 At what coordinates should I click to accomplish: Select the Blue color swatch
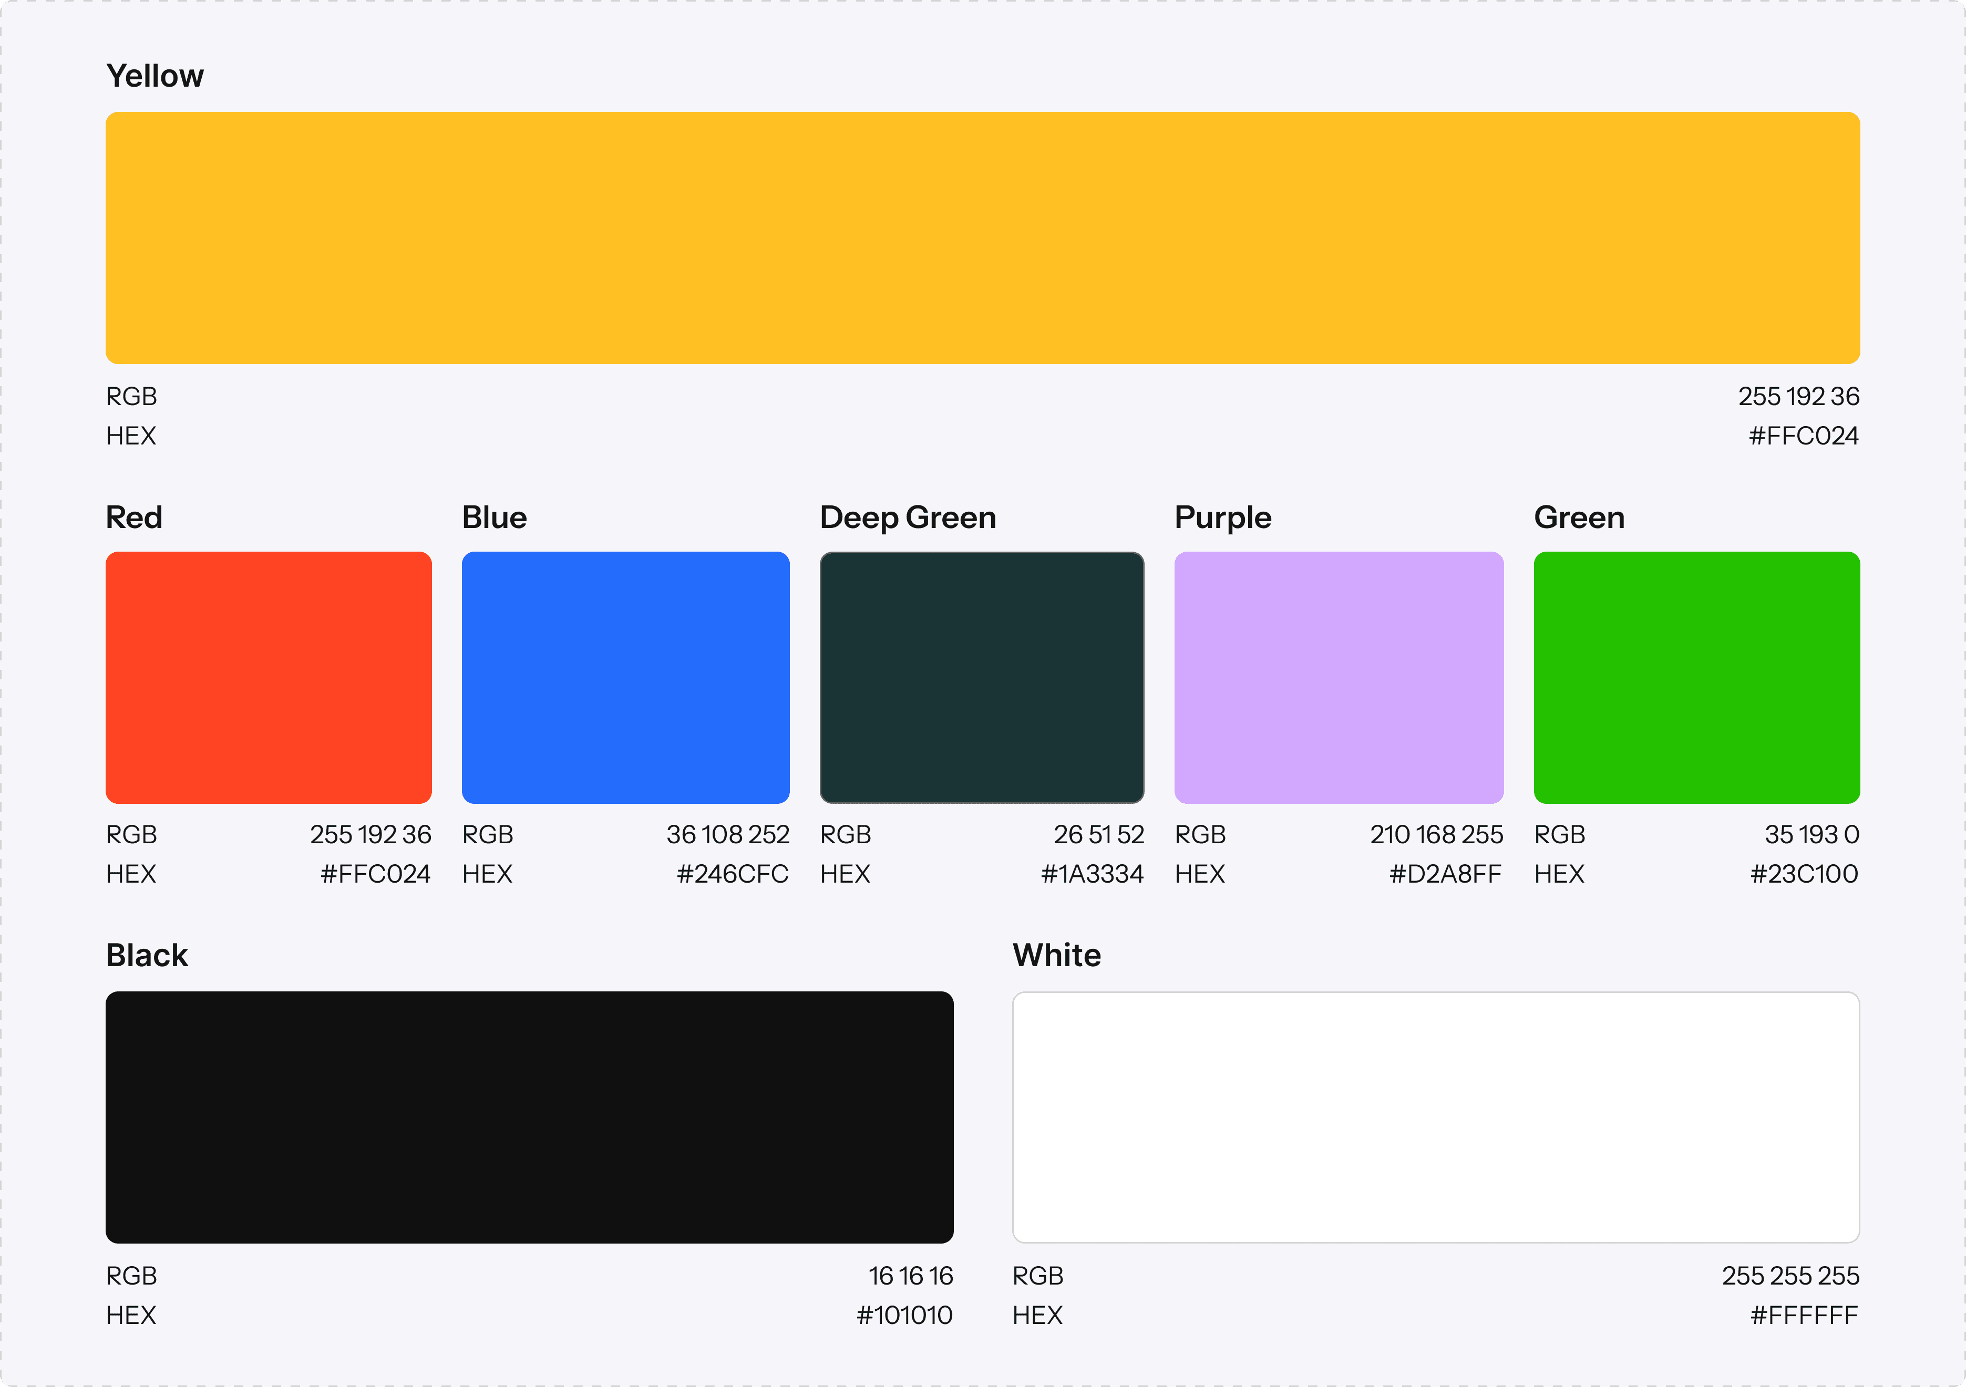[625, 677]
